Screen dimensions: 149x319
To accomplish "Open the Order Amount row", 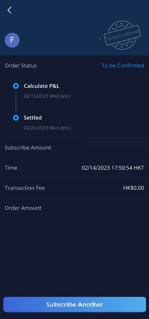I will pyautogui.click(x=74, y=208).
